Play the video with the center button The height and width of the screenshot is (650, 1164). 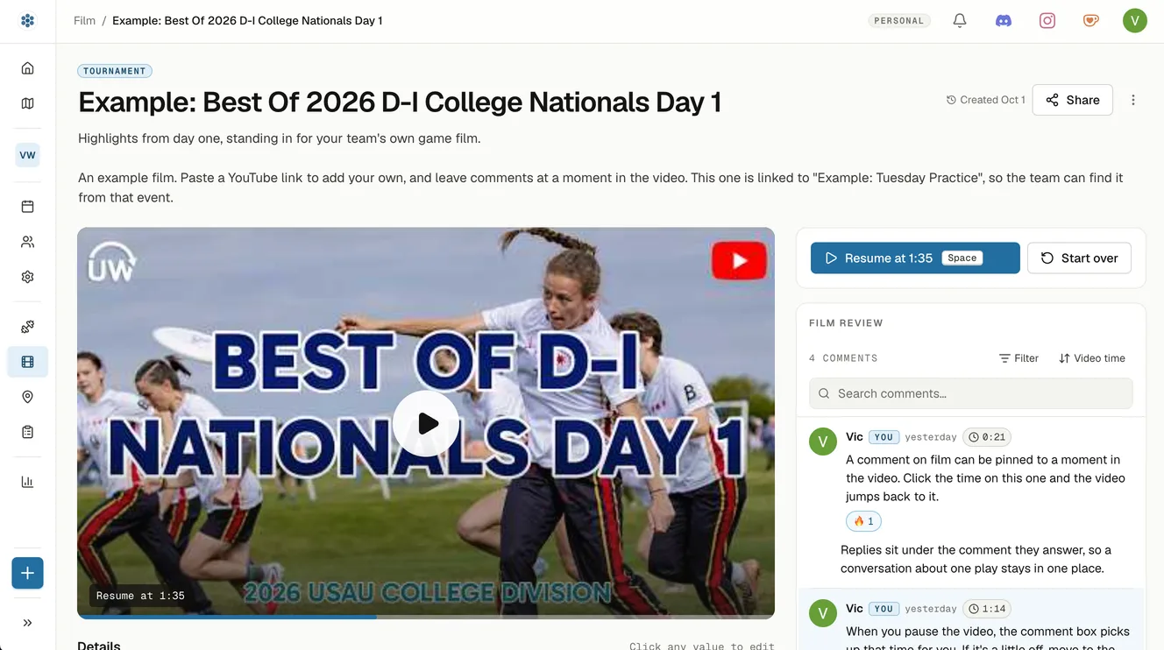(x=426, y=423)
